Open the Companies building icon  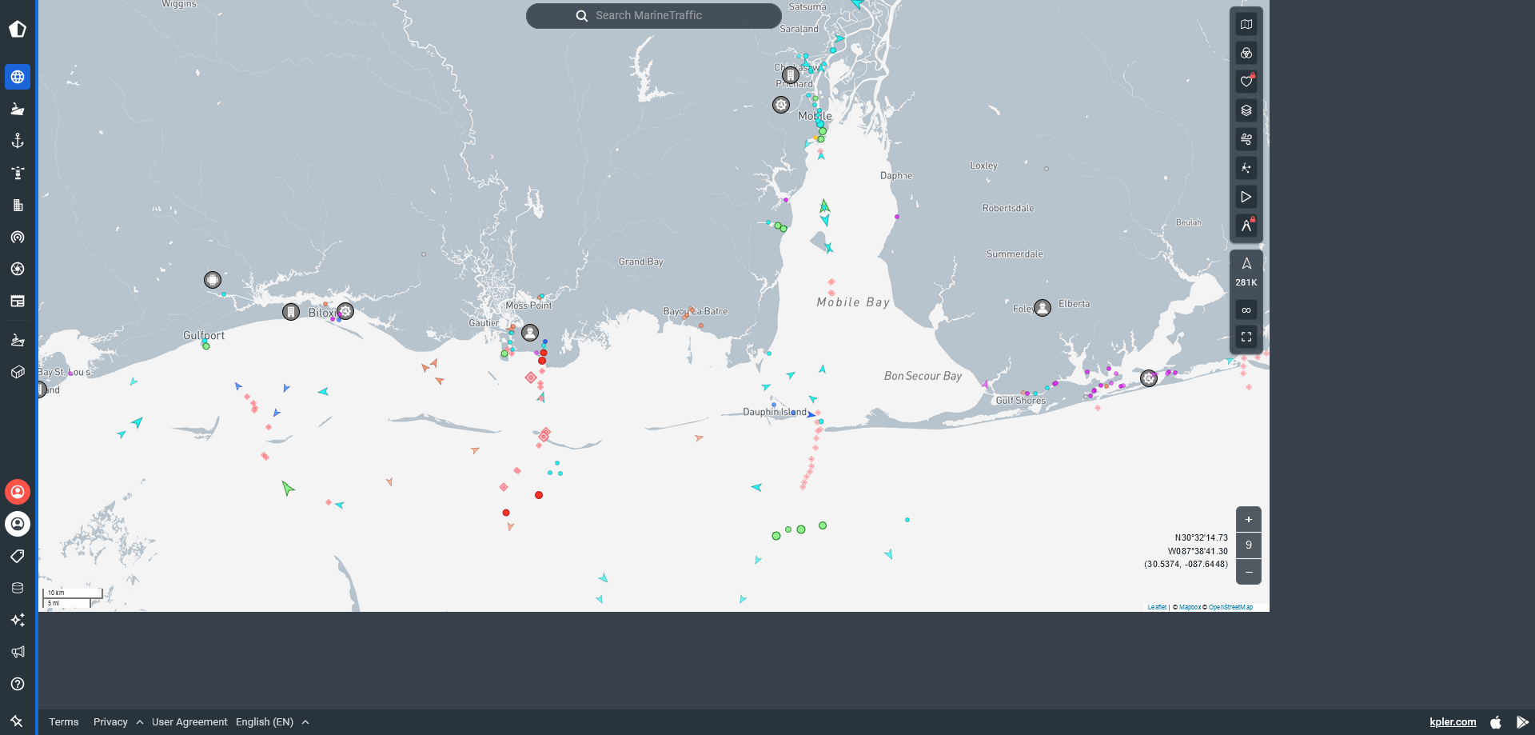(18, 205)
